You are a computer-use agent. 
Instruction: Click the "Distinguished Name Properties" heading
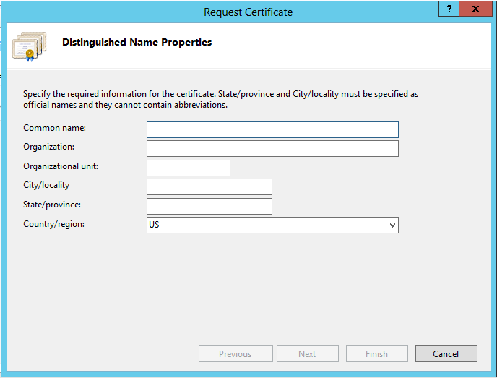click(137, 42)
